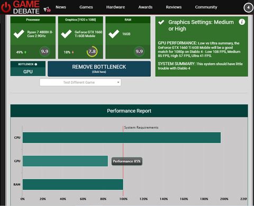This screenshot has height=206, width=254.
Task: Open the Reviews menu
Action: point(174,7)
